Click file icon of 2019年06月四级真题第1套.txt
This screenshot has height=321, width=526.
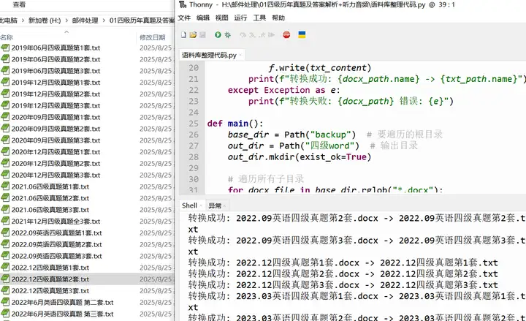coord(5,48)
